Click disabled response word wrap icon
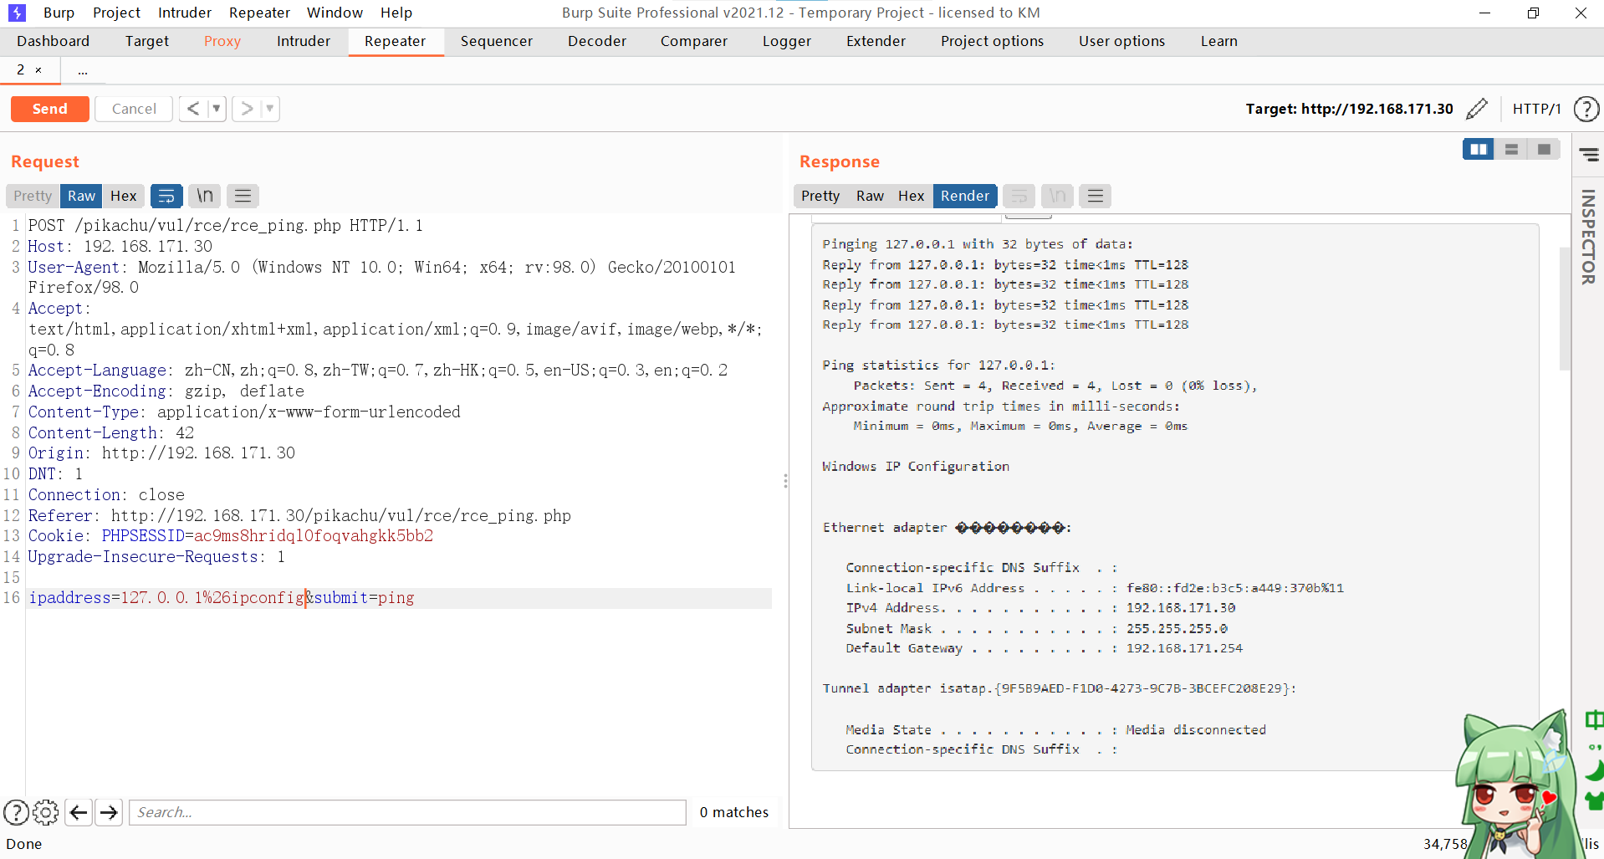The image size is (1604, 859). pyautogui.click(x=1019, y=196)
